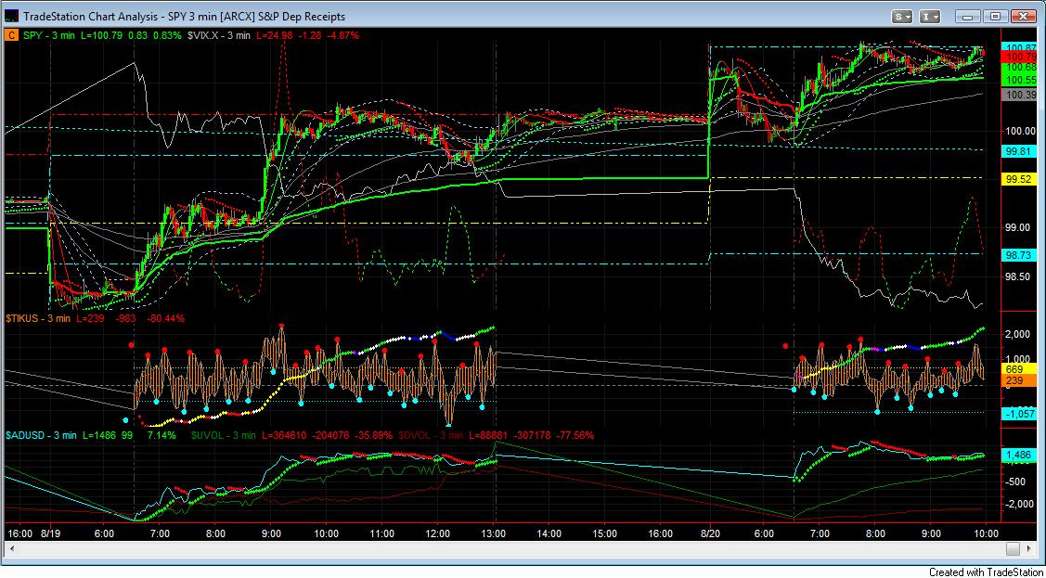Select the $DVOL - 3 min label

point(431,435)
